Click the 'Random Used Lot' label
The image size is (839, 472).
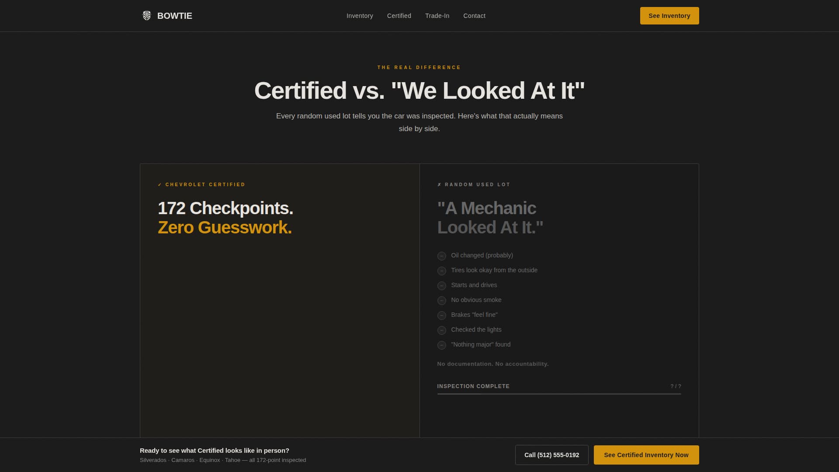[x=474, y=184]
